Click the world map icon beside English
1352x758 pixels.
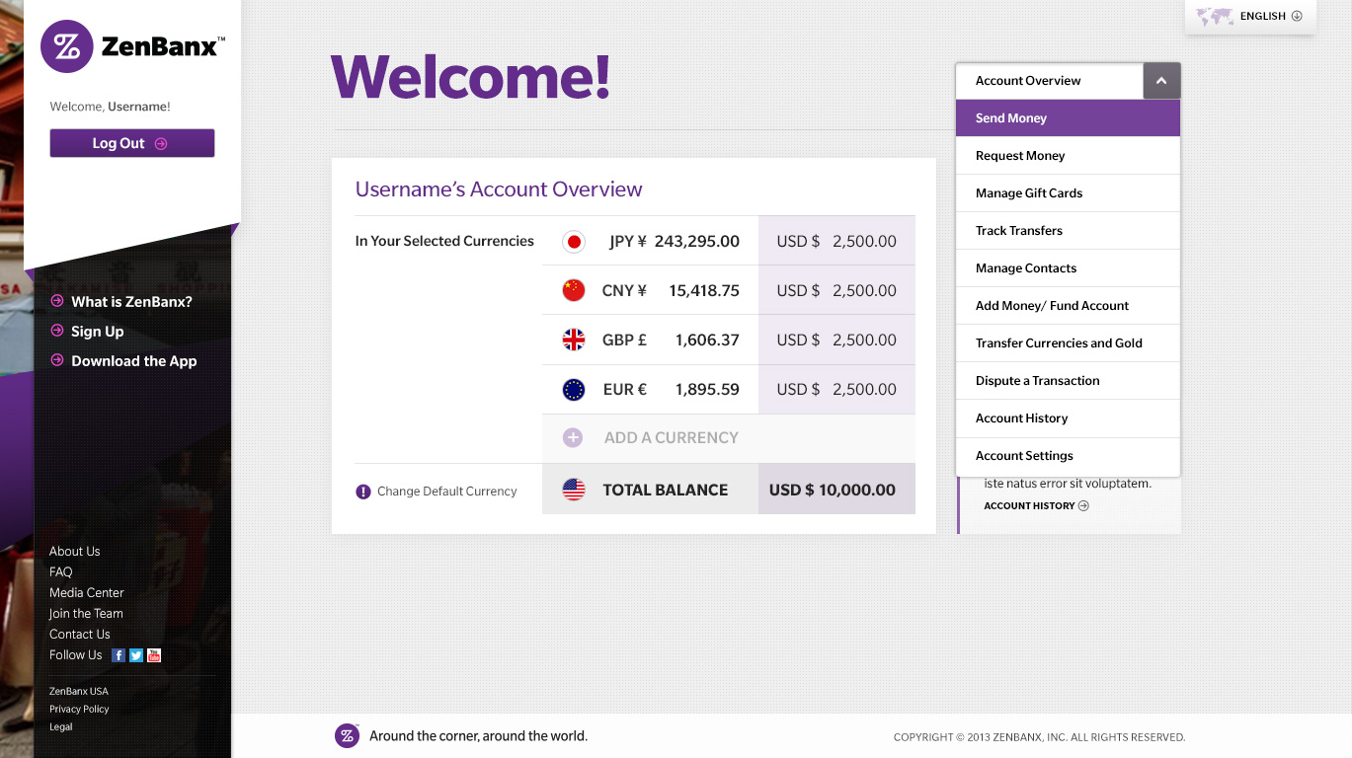pyautogui.click(x=1215, y=16)
